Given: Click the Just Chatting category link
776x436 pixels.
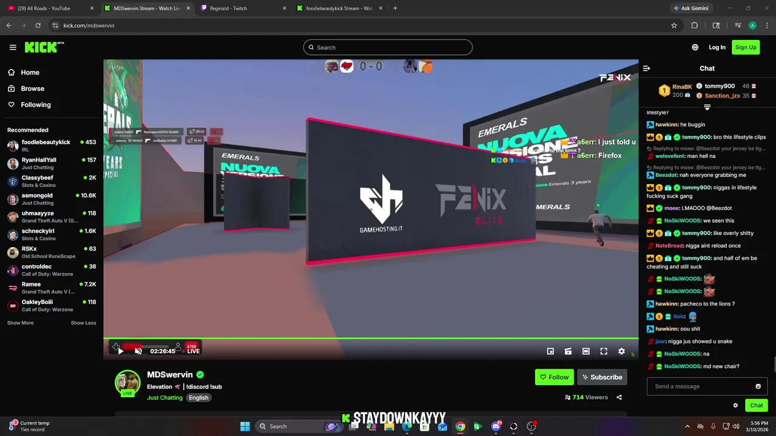Looking at the screenshot, I should [x=164, y=398].
